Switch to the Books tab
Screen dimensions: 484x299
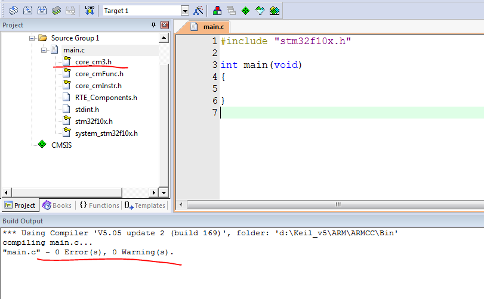pos(57,205)
